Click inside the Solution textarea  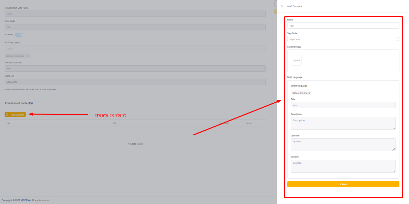coord(343,166)
